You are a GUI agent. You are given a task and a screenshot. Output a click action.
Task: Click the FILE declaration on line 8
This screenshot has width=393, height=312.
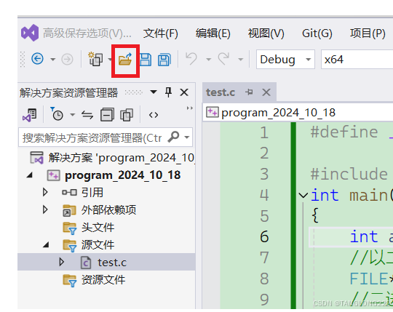(x=371, y=279)
